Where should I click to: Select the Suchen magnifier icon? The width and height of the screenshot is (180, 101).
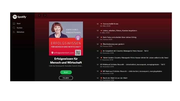14,28
